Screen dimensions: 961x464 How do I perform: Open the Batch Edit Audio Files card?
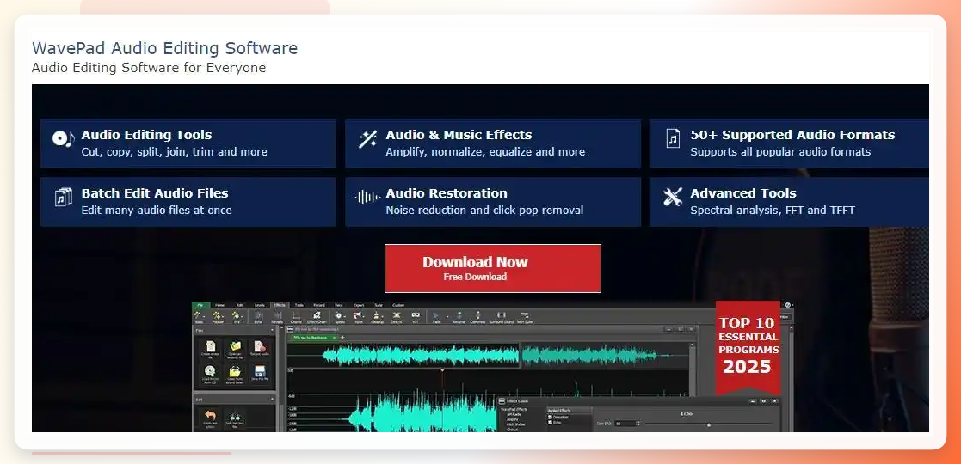pos(188,202)
